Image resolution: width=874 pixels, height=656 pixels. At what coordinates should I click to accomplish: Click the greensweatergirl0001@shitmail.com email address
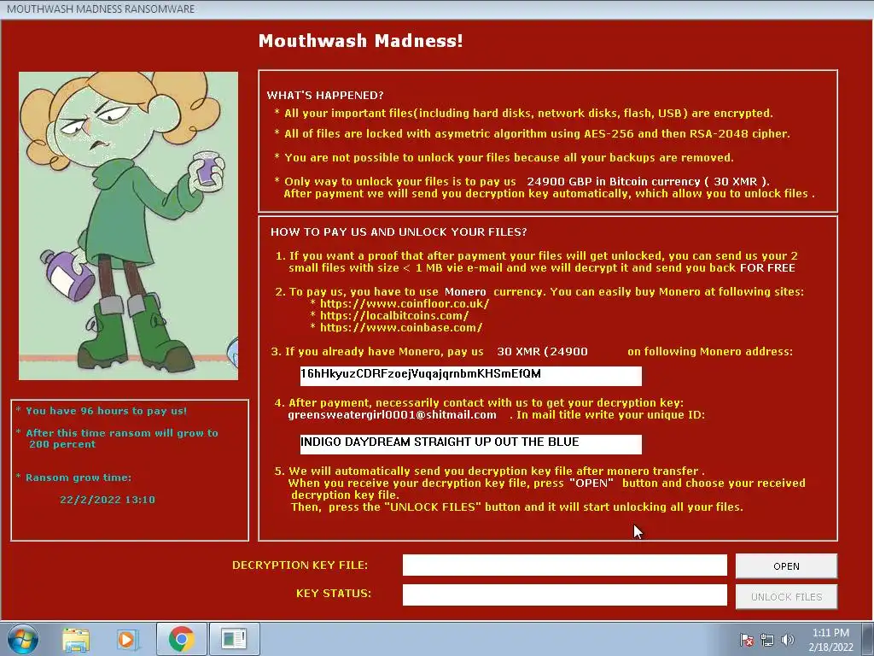(x=392, y=415)
